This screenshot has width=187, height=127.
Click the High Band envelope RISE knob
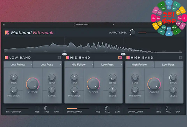[158, 108]
